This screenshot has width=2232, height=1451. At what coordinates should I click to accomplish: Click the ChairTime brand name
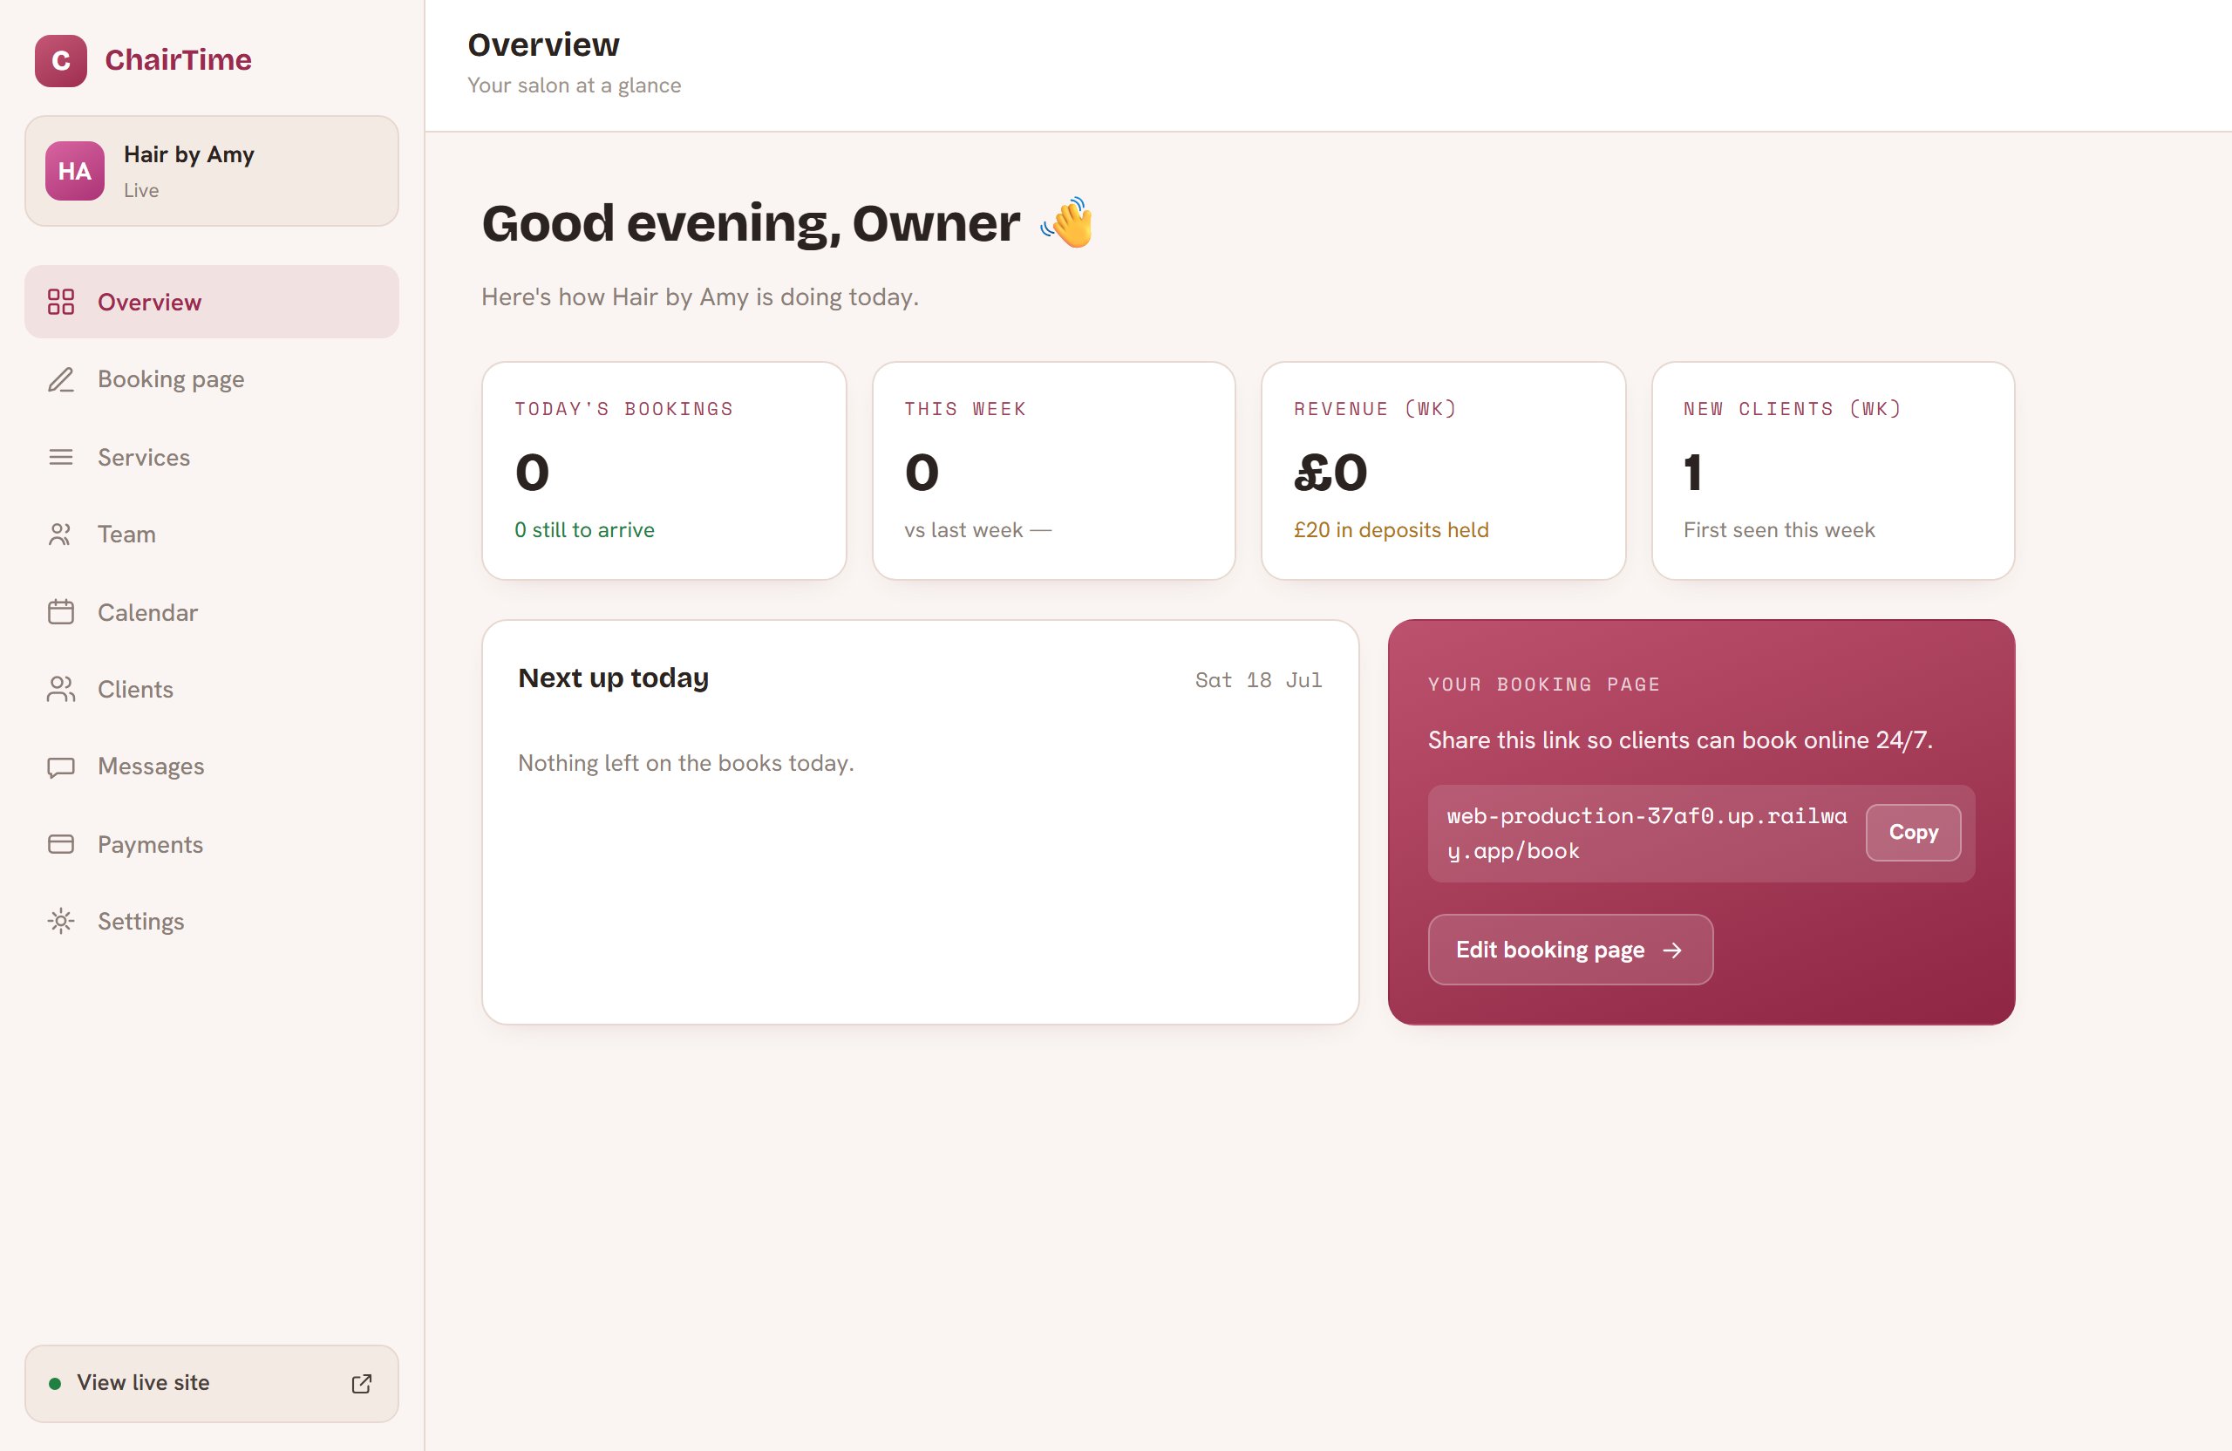click(x=178, y=60)
